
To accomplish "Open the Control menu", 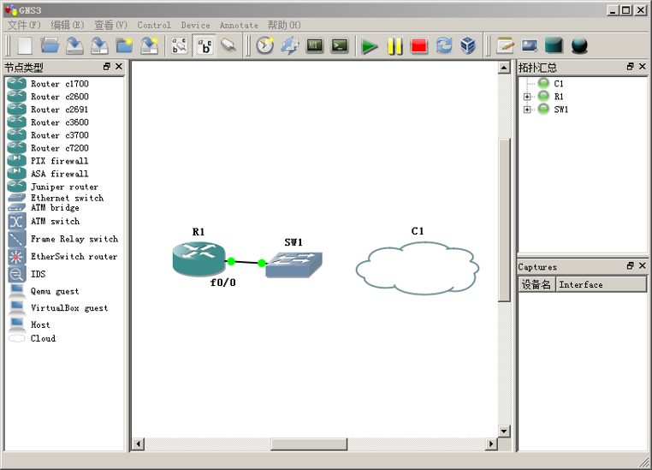I will coord(154,25).
